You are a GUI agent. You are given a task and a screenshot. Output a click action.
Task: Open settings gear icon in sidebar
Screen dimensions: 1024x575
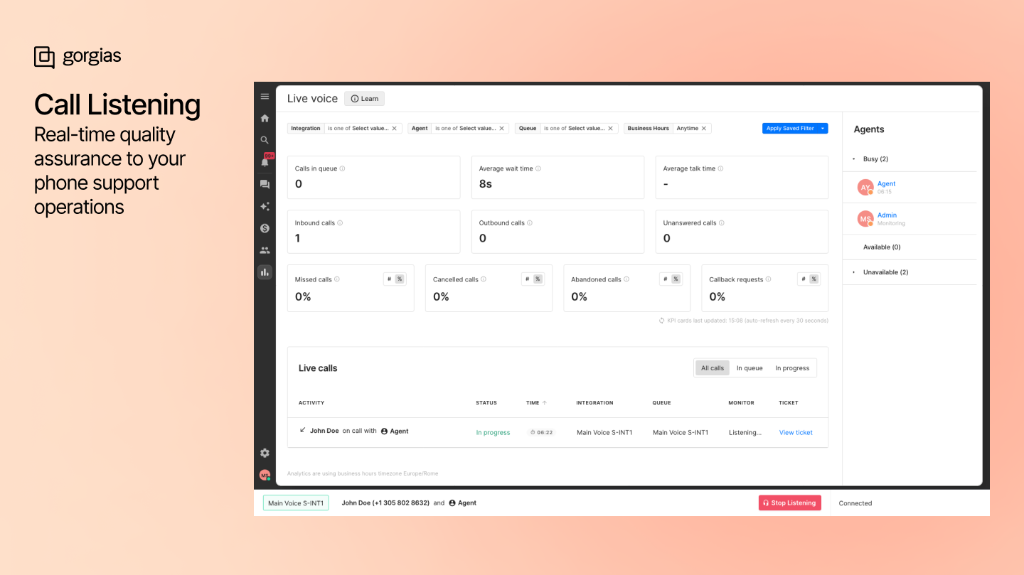(x=265, y=453)
